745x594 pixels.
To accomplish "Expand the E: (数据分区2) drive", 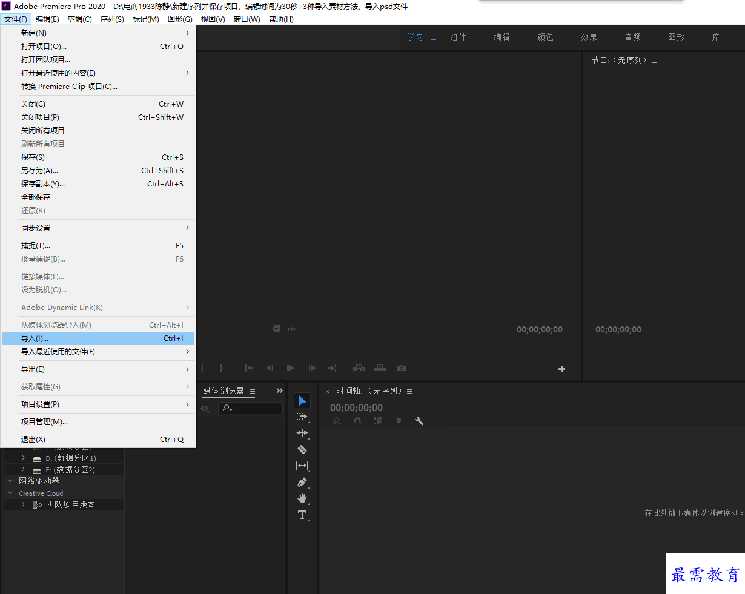I will [x=24, y=469].
